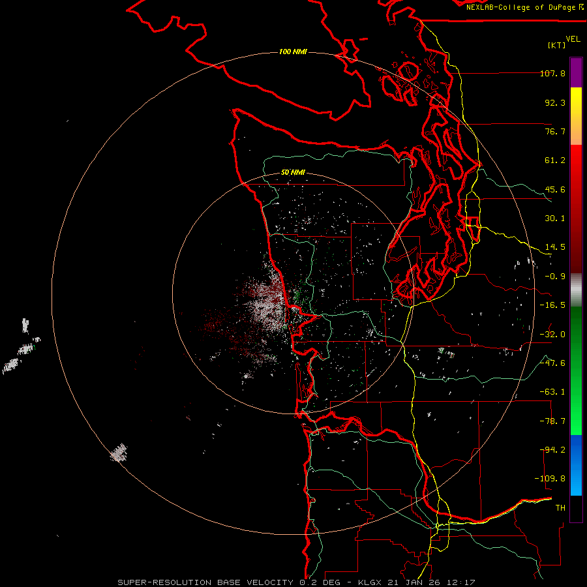Click the -63.1 velocity scale value
Viewport: 587px width, 587px height.
coord(552,392)
